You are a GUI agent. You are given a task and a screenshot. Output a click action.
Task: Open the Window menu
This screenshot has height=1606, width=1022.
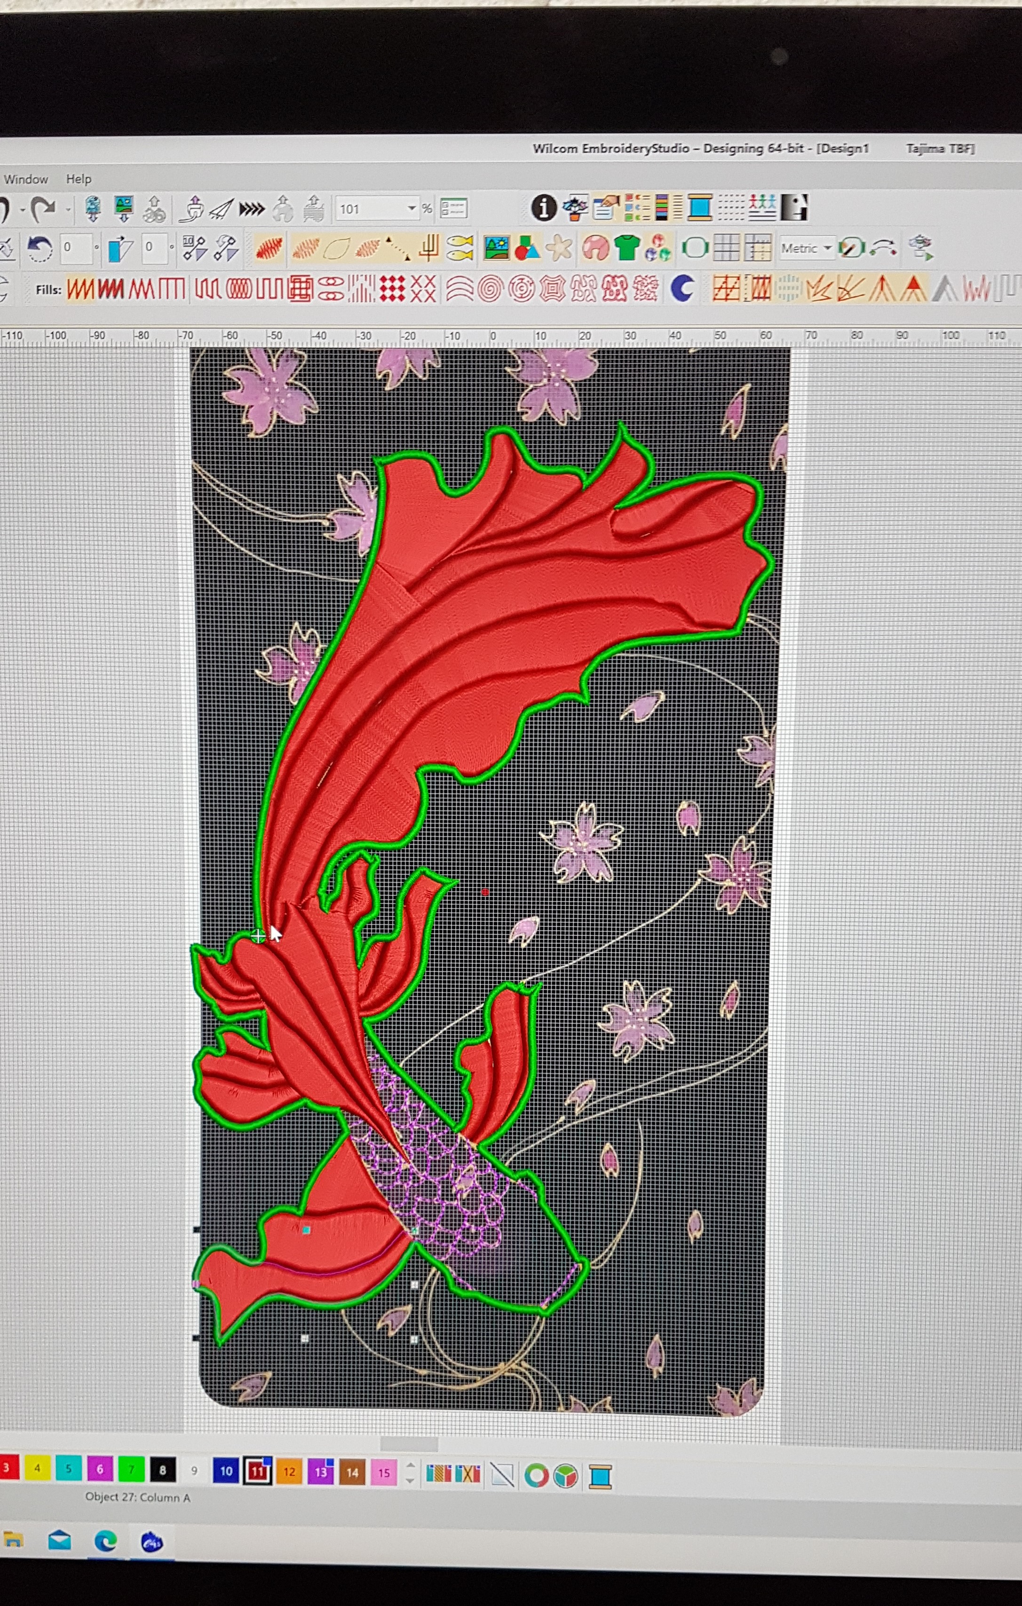coord(26,179)
